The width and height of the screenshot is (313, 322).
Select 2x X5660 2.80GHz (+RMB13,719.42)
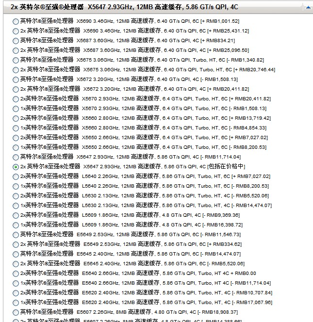[x=16, y=118]
